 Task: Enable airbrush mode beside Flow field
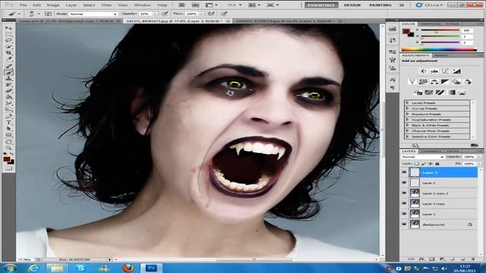coord(212,14)
